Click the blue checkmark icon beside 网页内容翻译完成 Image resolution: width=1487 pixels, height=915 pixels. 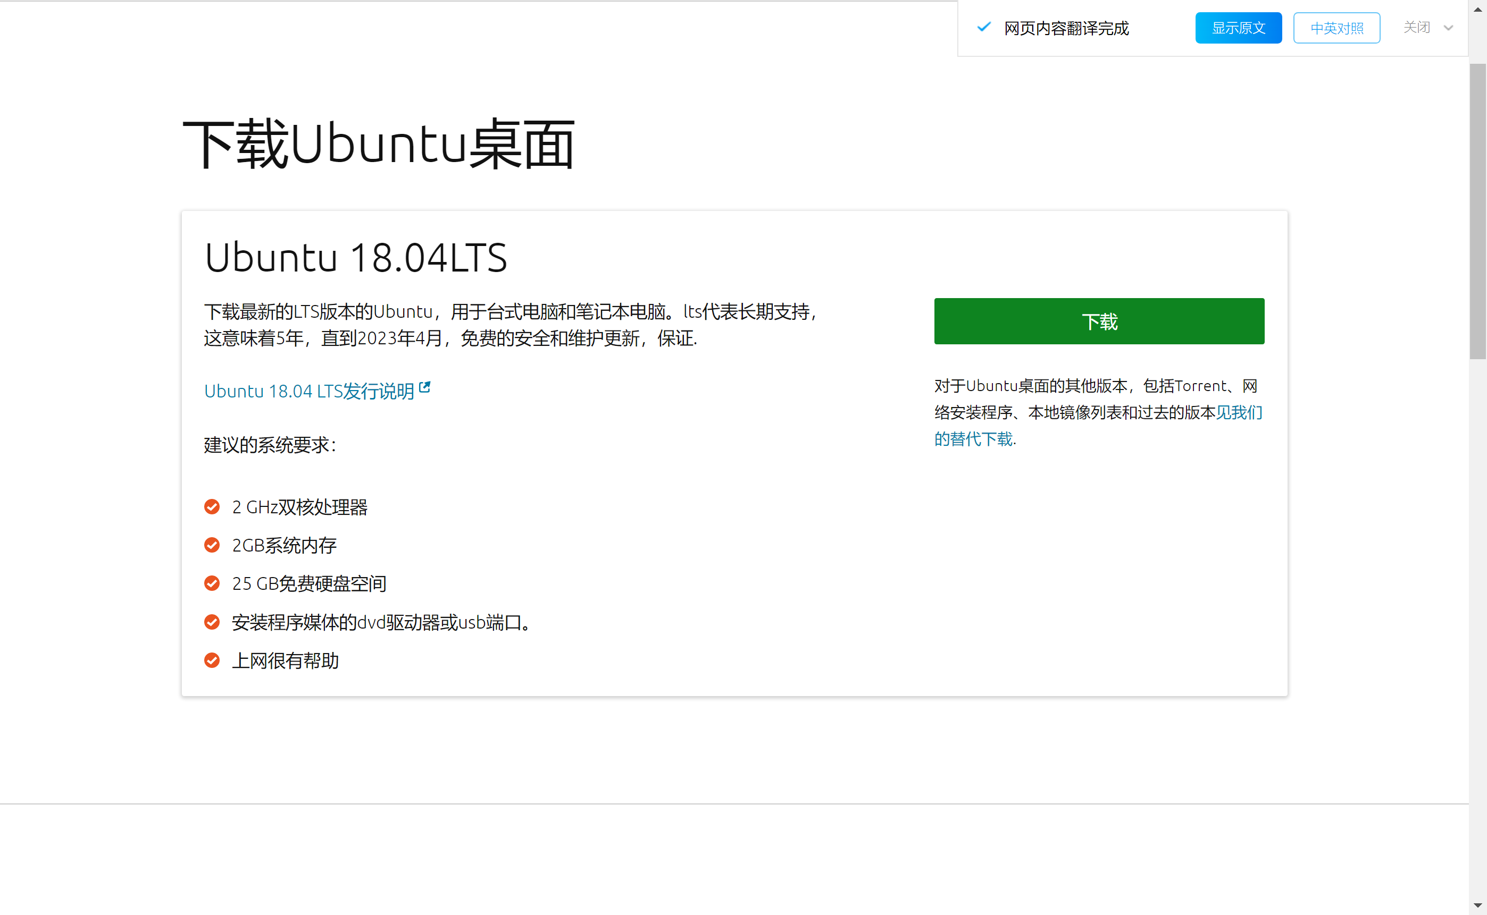pyautogui.click(x=984, y=27)
